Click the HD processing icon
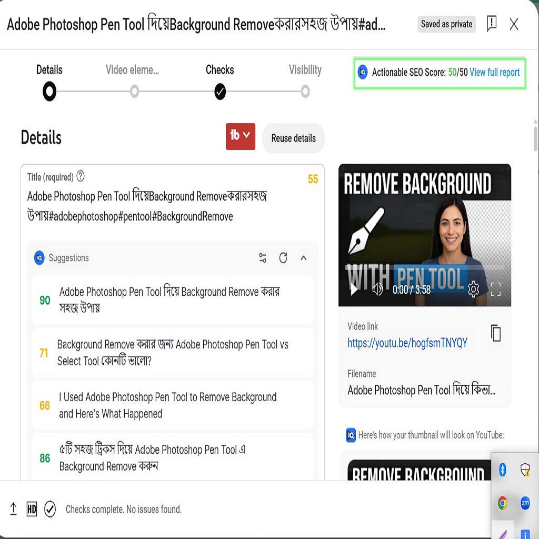The width and height of the screenshot is (539, 539). pyautogui.click(x=32, y=509)
